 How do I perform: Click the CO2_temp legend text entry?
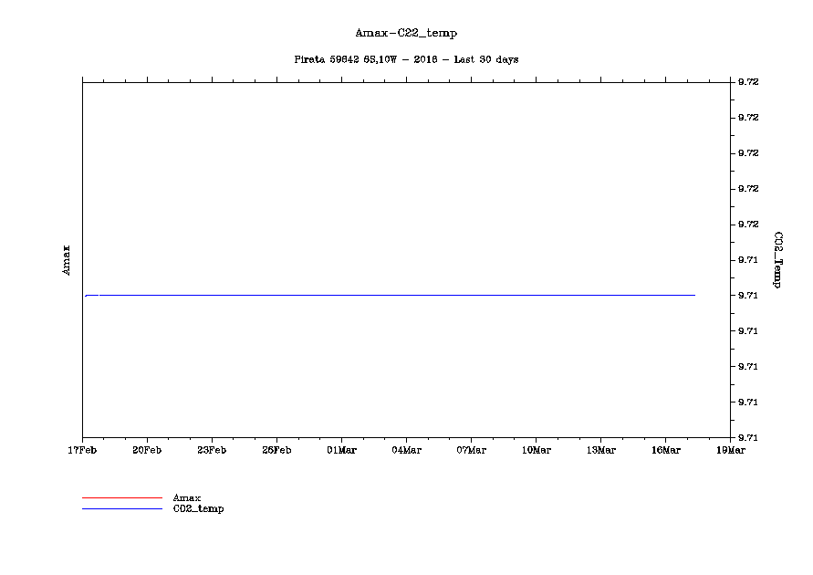tap(198, 508)
